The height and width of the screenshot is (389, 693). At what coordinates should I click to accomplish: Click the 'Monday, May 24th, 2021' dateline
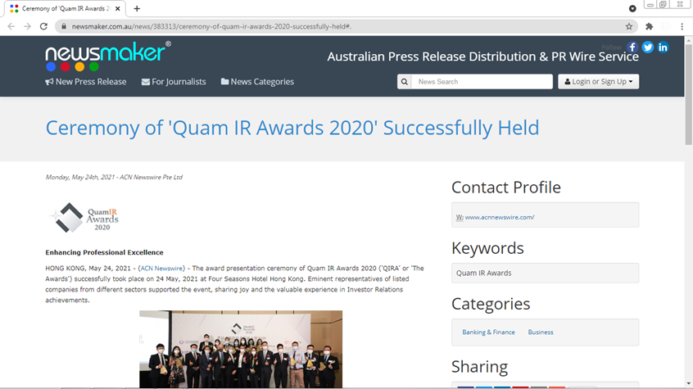tap(80, 177)
